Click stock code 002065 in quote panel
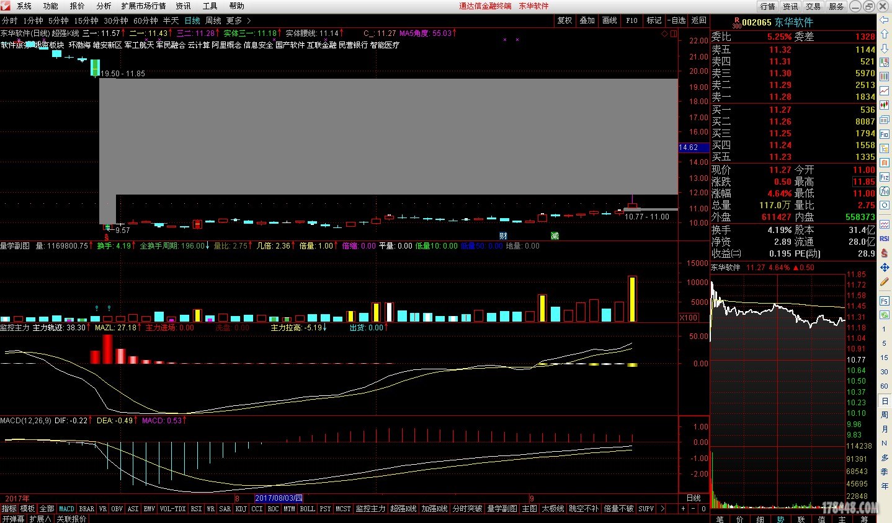 click(x=757, y=22)
